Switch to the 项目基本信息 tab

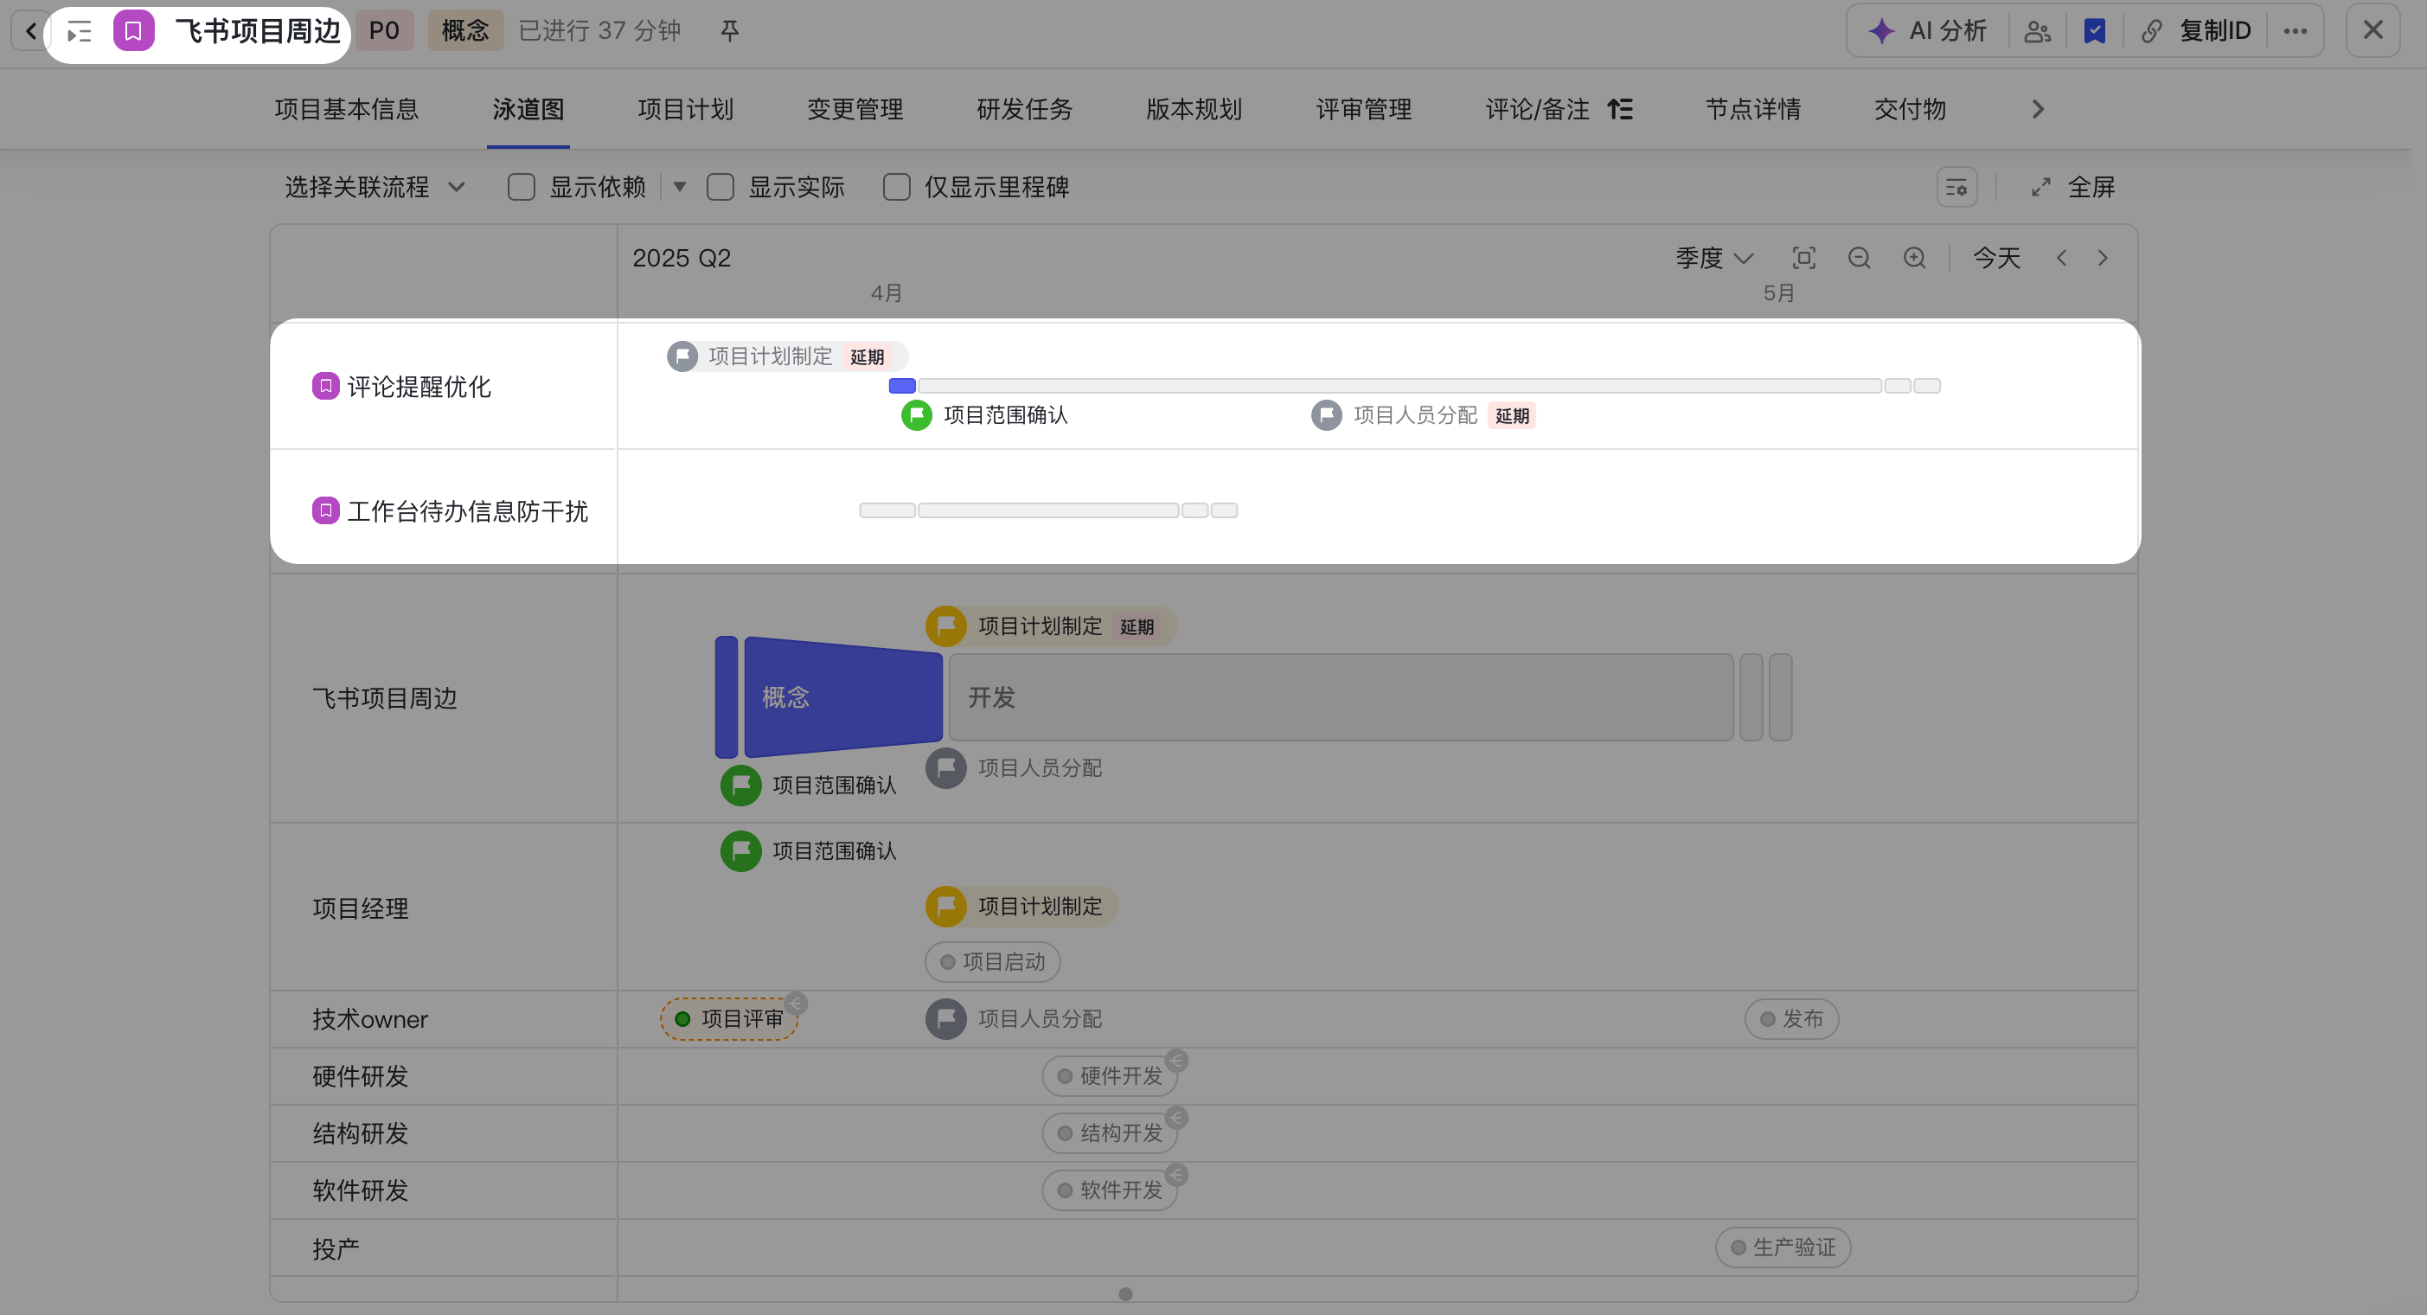tap(346, 109)
